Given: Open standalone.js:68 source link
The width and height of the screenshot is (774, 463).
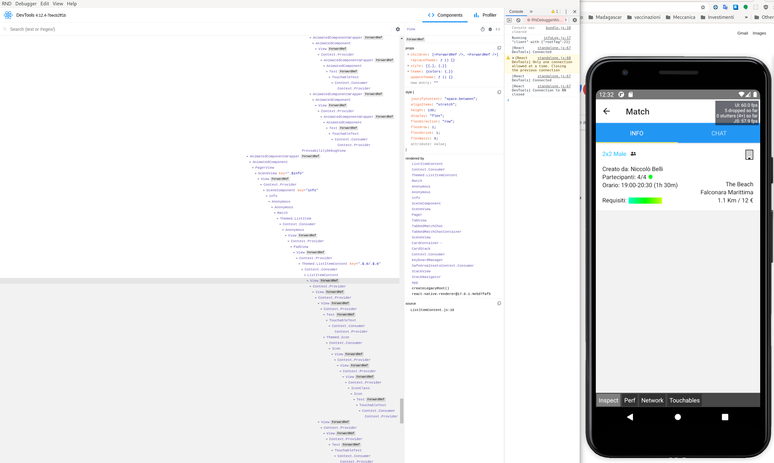Looking at the screenshot, I should tap(554, 58).
